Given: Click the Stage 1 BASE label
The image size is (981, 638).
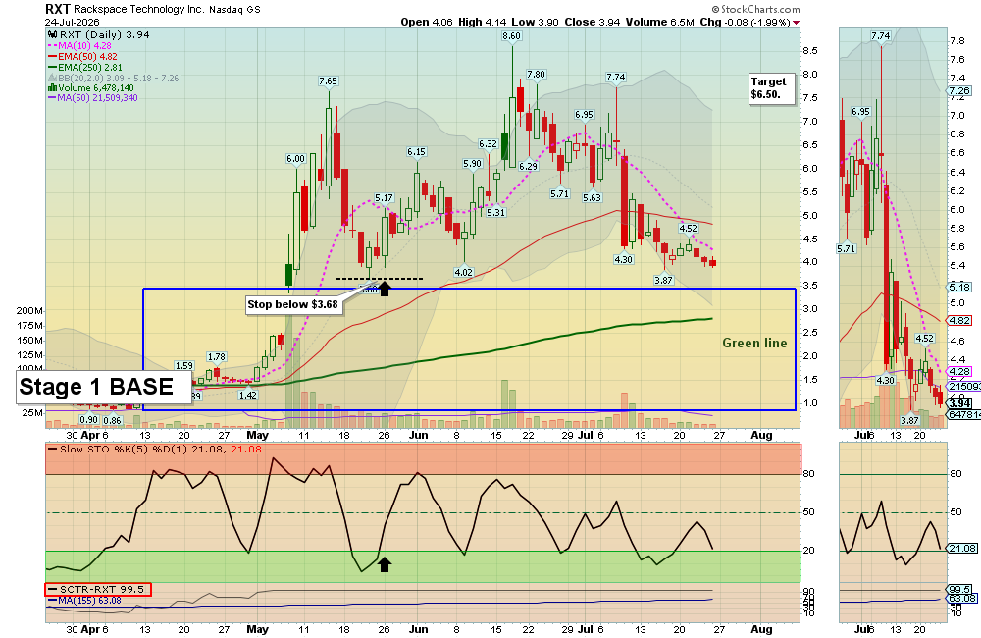Looking at the screenshot, I should (x=103, y=387).
